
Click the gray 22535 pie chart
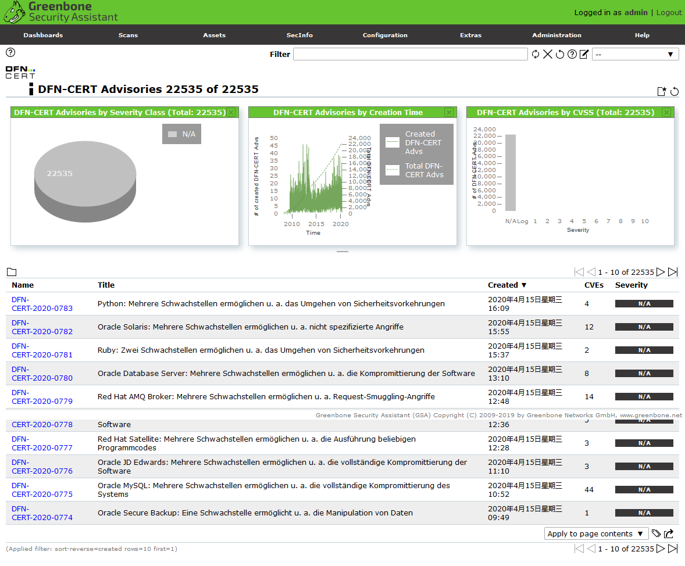pyautogui.click(x=85, y=181)
